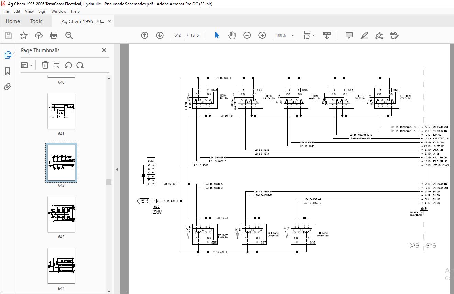This screenshot has width=454, height=294.
Task: Open the Help menu
Action: [75, 11]
